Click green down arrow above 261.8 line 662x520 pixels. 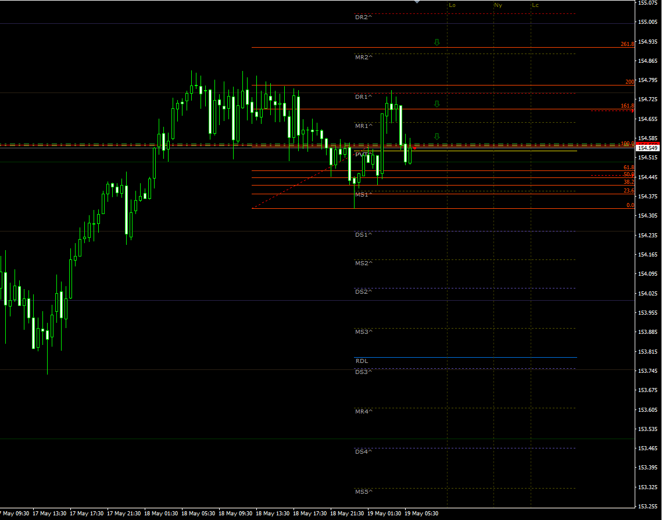[436, 42]
